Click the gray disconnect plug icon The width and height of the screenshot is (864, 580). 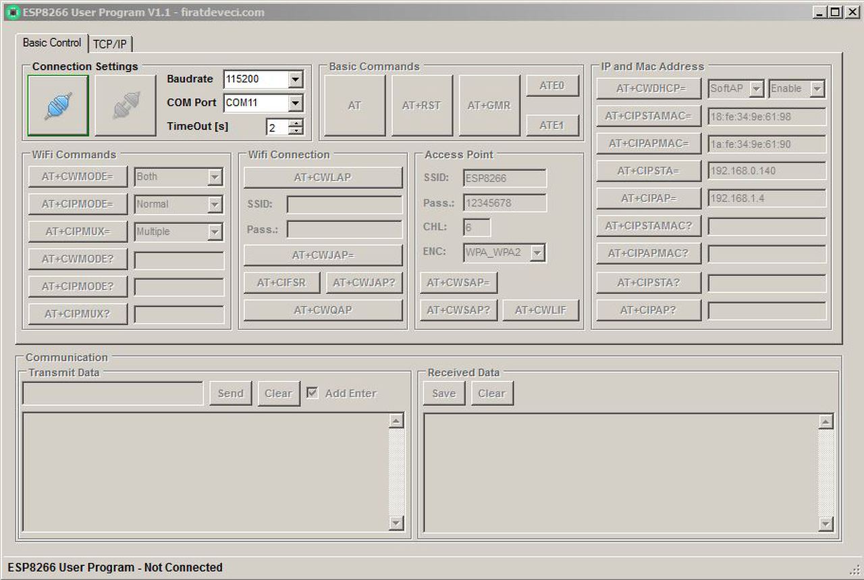click(x=126, y=105)
